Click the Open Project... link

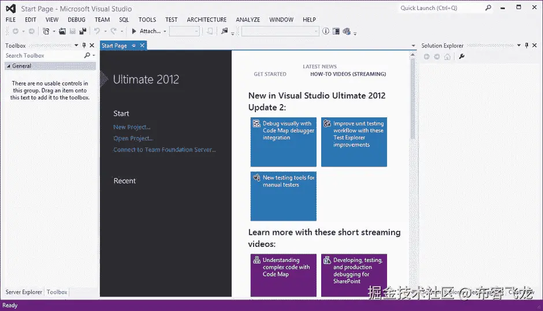pyautogui.click(x=133, y=138)
